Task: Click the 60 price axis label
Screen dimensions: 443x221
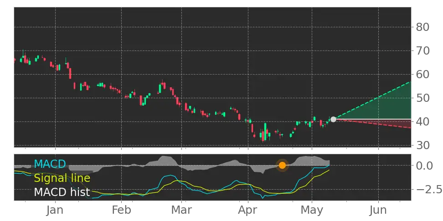Action: pyautogui.click(x=422, y=75)
